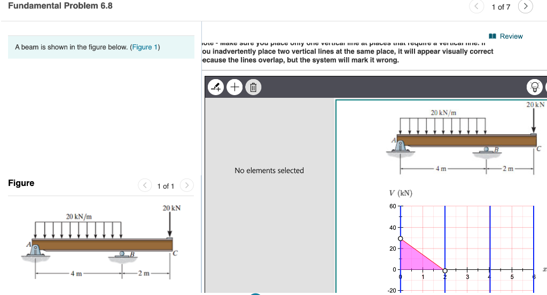This screenshot has height=295, width=547.
Task: Go to previous problem arrow beside 1 of 7
Action: [476, 6]
